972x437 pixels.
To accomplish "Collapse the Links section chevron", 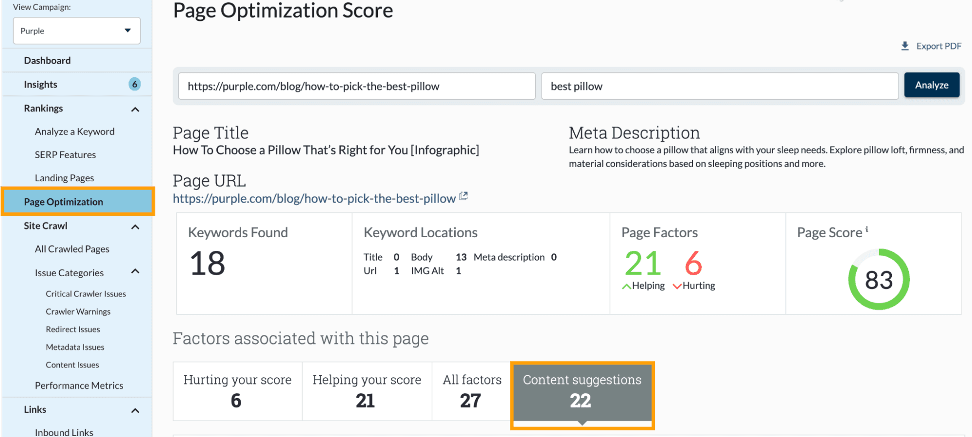I will [135, 411].
